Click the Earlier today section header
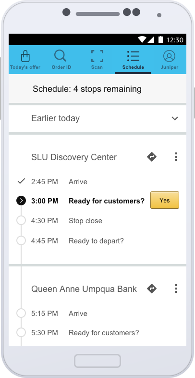The width and height of the screenshot is (195, 378). pos(97,119)
